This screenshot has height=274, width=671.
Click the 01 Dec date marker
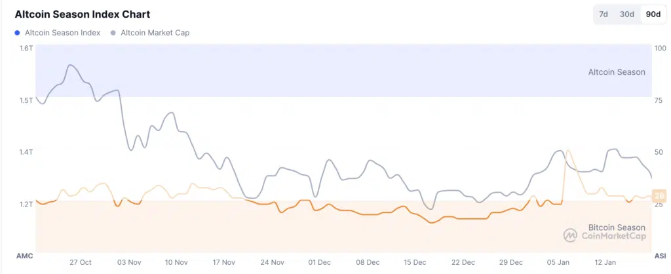pos(320,262)
